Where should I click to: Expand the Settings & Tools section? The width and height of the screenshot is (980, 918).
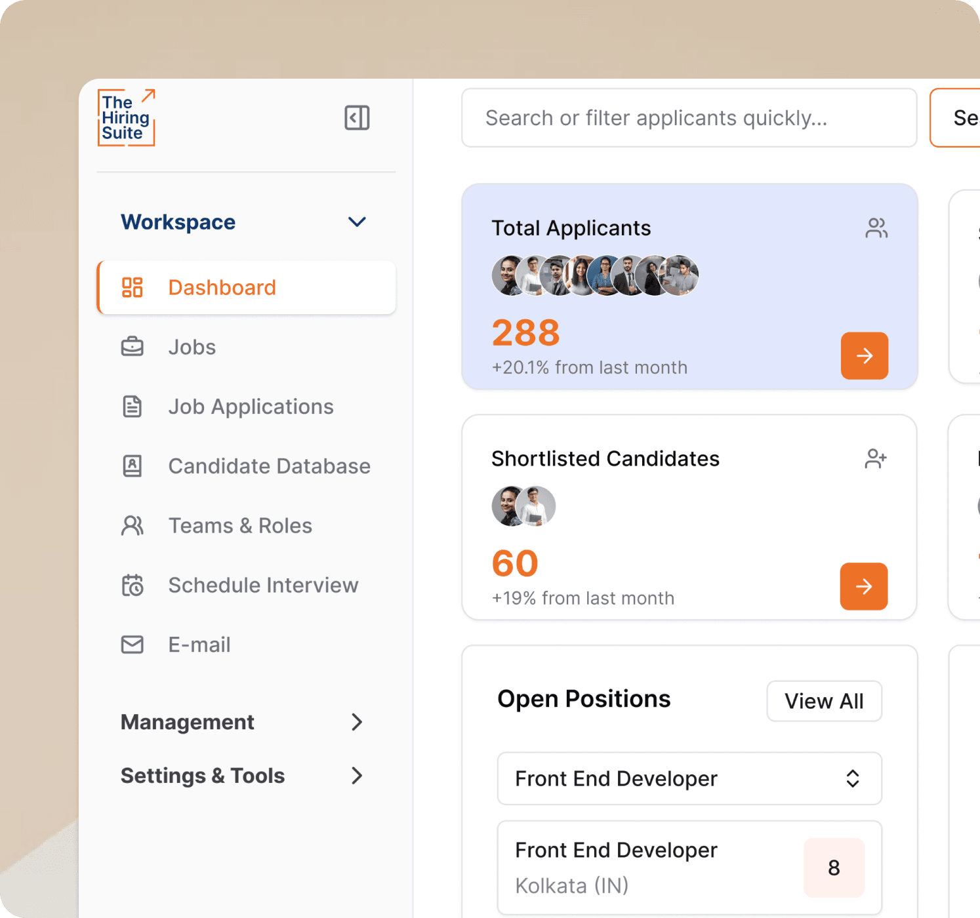tap(357, 776)
